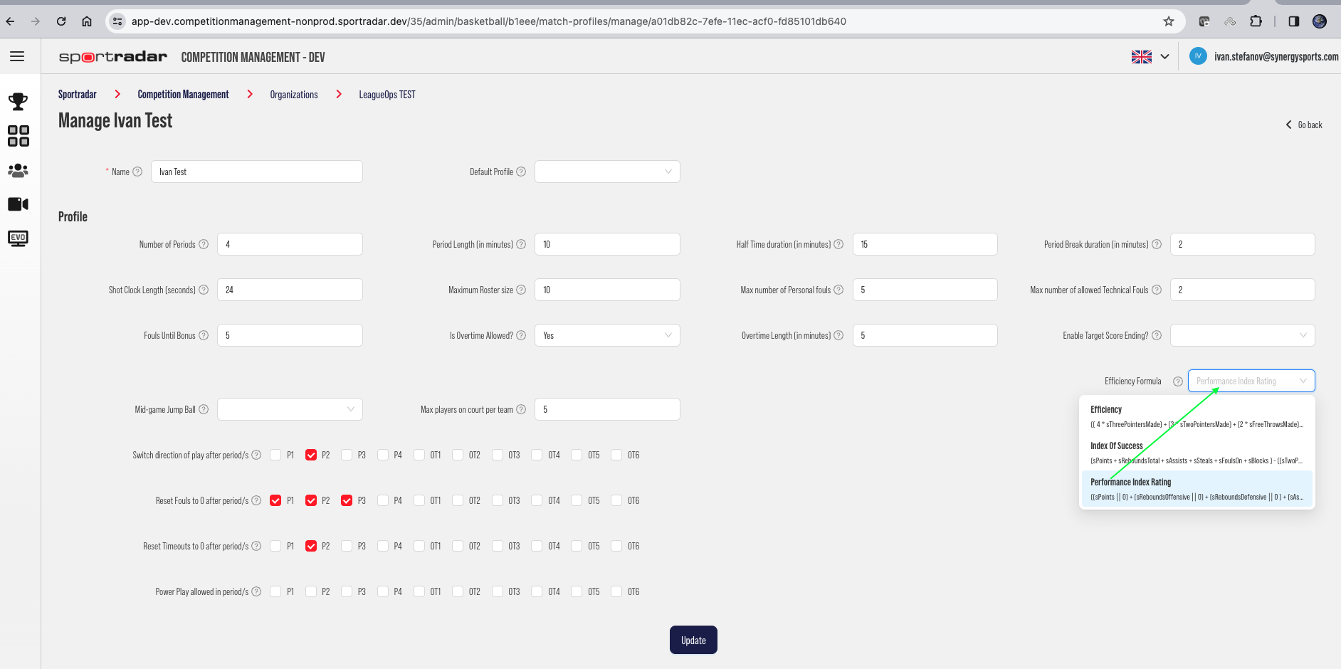Image resolution: width=1341 pixels, height=669 pixels.
Task: Reload the browser page
Action: point(61,21)
